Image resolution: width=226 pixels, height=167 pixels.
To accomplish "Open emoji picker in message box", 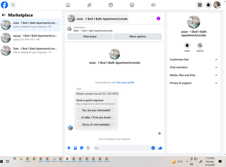I will [x=153, y=148].
